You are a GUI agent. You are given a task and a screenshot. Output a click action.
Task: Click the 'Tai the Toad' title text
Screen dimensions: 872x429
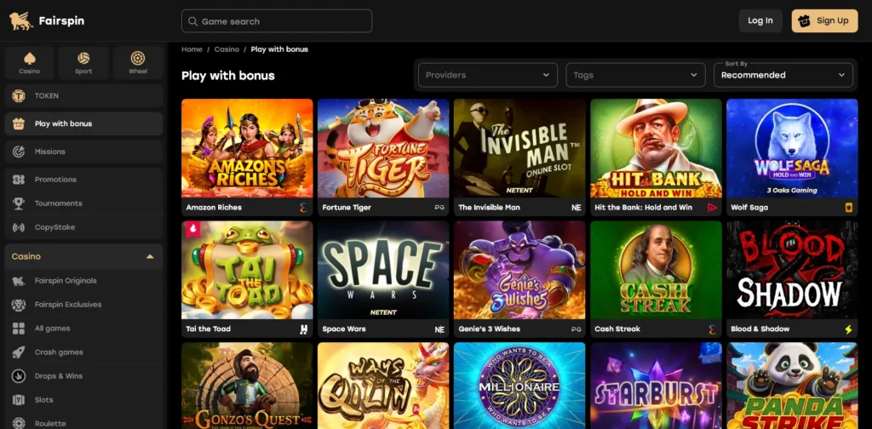[208, 329]
